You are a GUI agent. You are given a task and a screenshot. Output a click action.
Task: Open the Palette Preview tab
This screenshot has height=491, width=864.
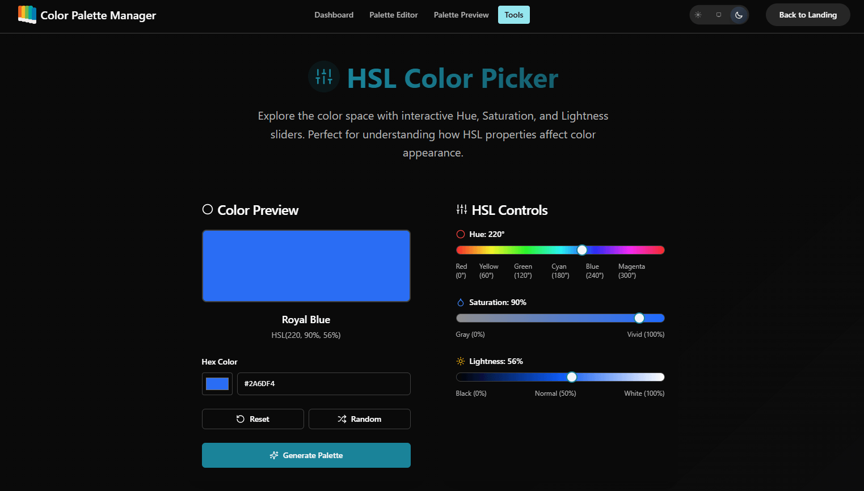[x=461, y=15]
